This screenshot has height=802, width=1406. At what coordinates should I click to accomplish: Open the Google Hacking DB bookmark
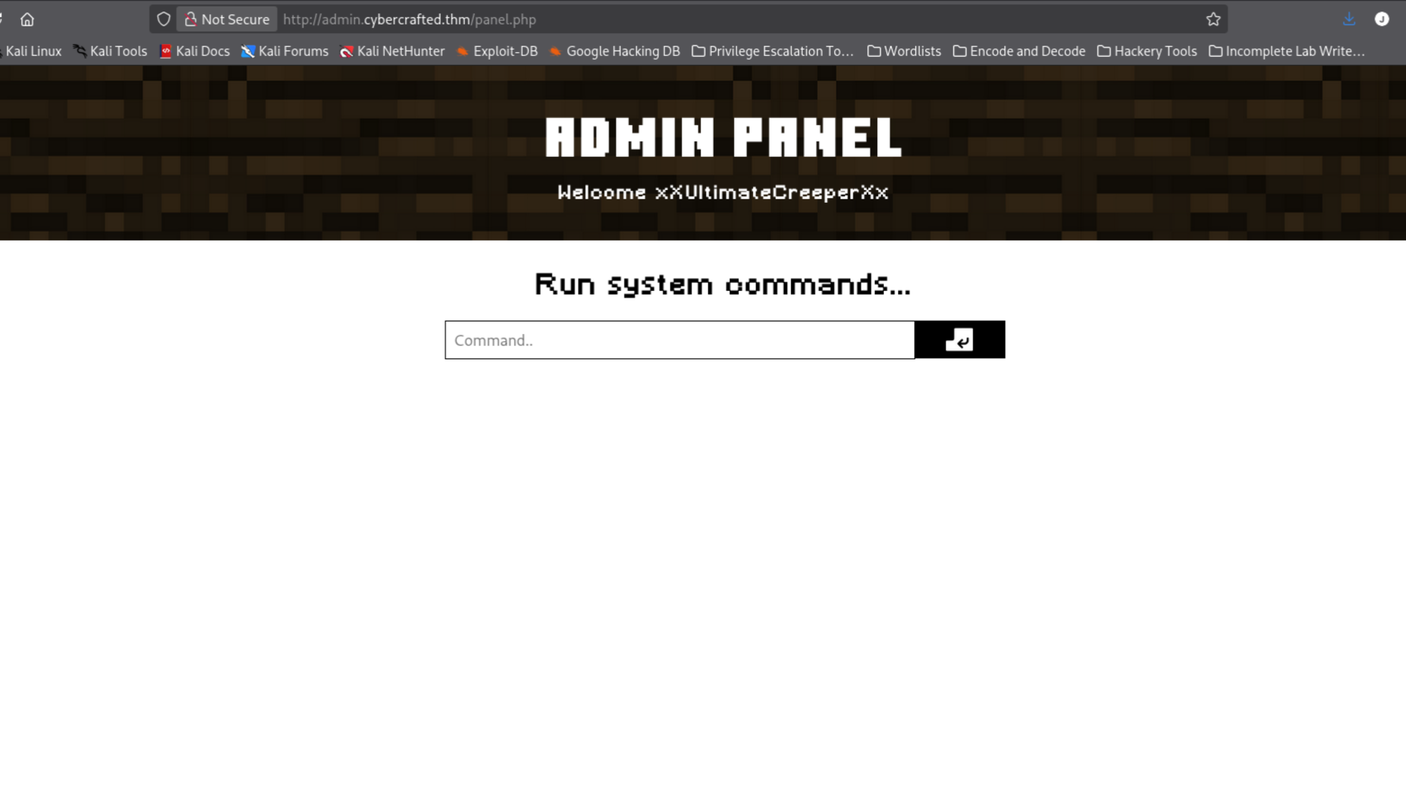tap(615, 52)
